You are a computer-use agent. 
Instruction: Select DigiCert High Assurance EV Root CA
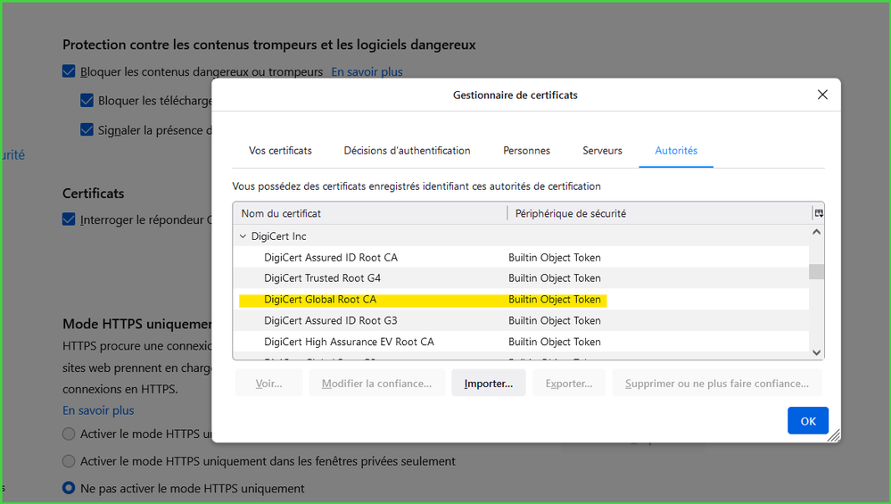coord(521,342)
